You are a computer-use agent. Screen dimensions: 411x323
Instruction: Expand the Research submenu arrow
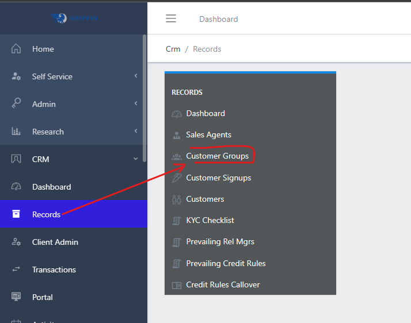[136, 132]
